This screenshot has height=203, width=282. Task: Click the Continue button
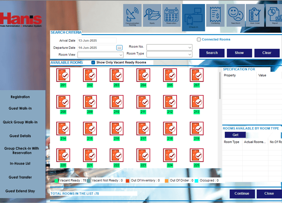[x=242, y=194]
